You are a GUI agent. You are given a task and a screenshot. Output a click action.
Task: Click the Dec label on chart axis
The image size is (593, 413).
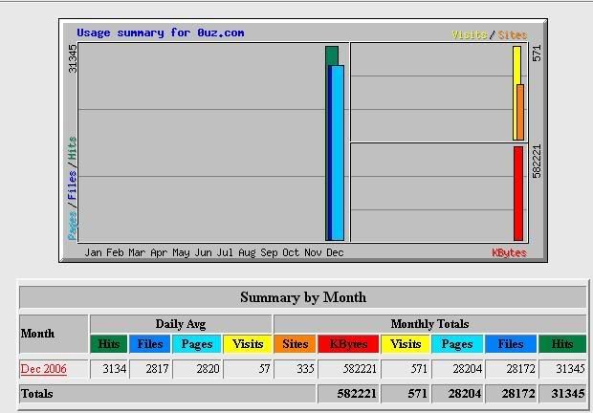335,252
